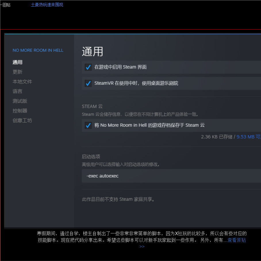Screen dimensions: 261x261
Task: Go to the 测试版 tab
Action: [x=20, y=101]
